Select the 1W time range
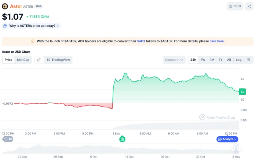Viewport: 257px width, 162px height. pos(203,60)
